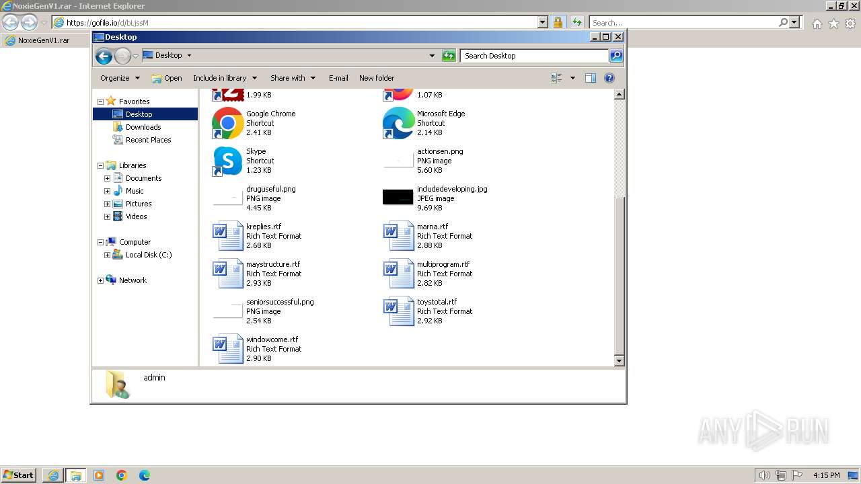
Task: Refresh the Desktop folder view
Action: [x=449, y=56]
